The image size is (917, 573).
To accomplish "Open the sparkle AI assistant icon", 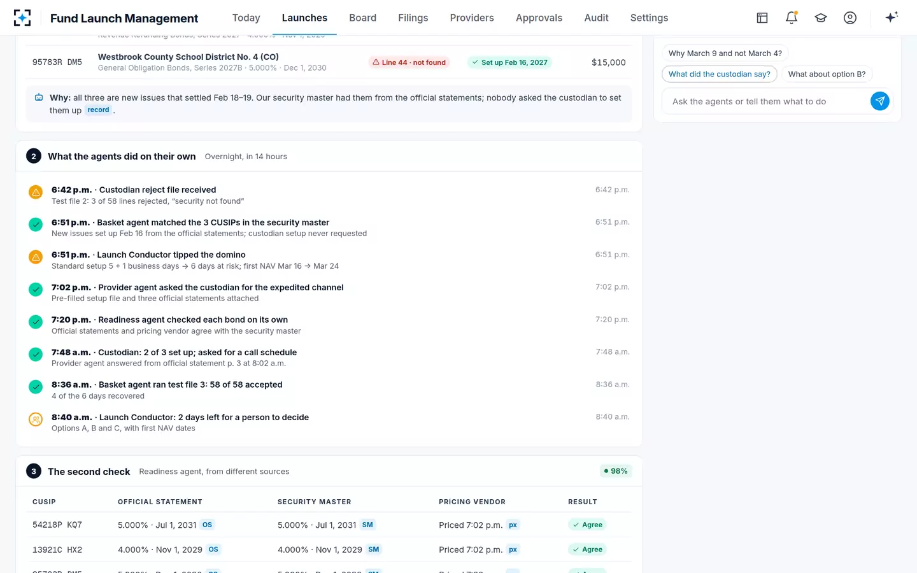I will [892, 17].
